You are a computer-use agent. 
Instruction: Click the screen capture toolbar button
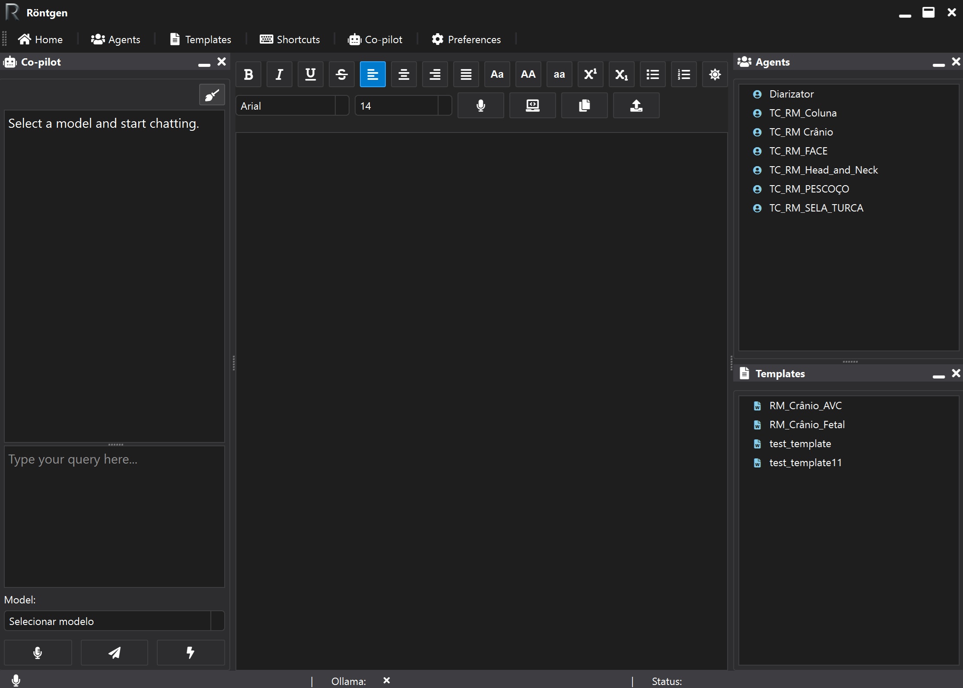pyautogui.click(x=533, y=105)
